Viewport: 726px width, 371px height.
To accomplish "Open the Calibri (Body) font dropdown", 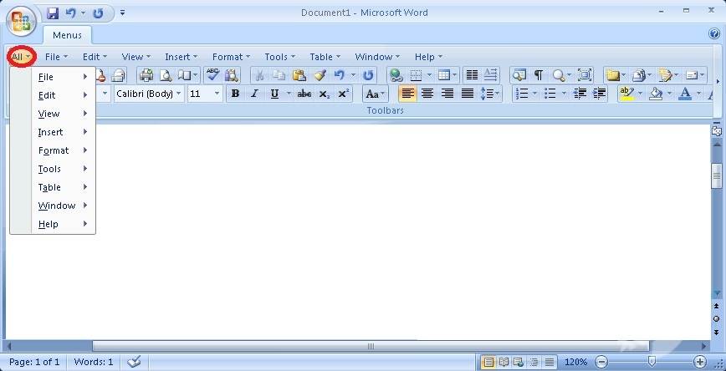I will pos(149,94).
